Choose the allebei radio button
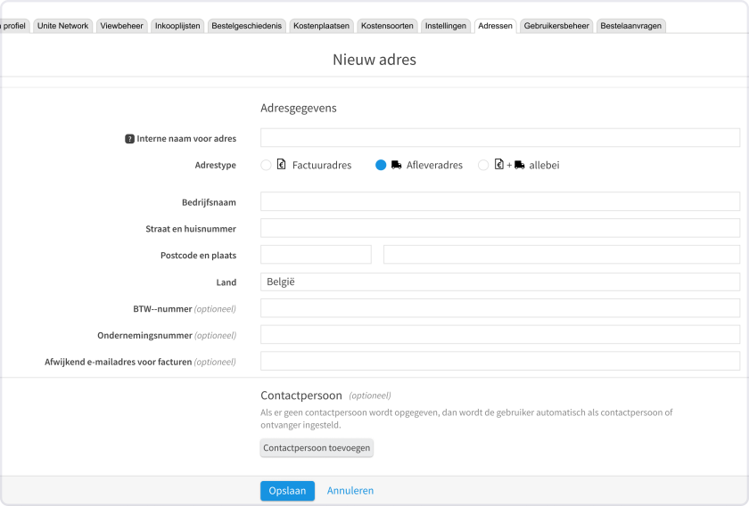 point(483,165)
